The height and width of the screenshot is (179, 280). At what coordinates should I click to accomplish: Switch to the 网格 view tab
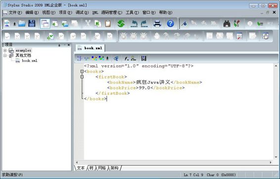point(102,168)
